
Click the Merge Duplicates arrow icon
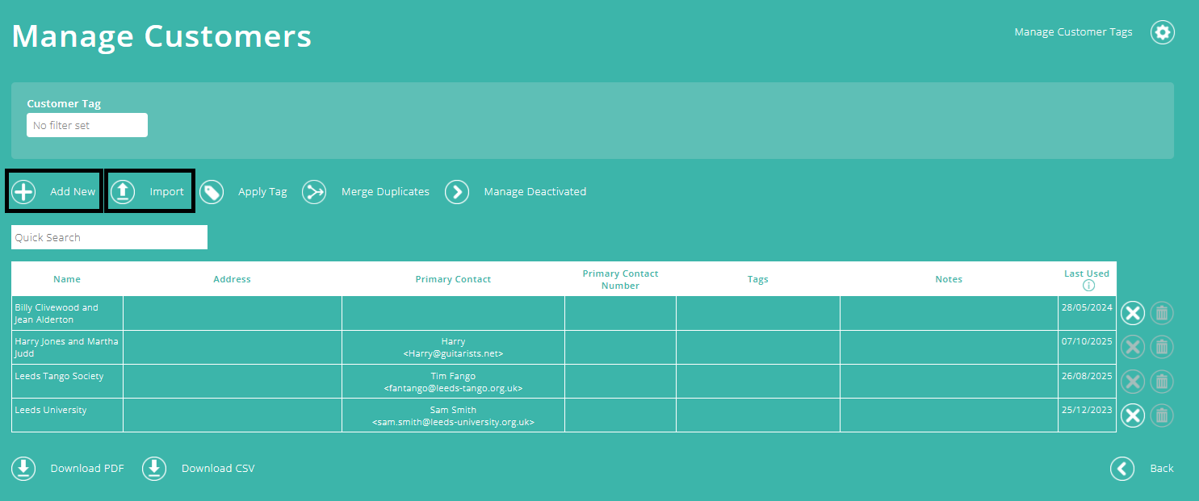[x=314, y=192]
